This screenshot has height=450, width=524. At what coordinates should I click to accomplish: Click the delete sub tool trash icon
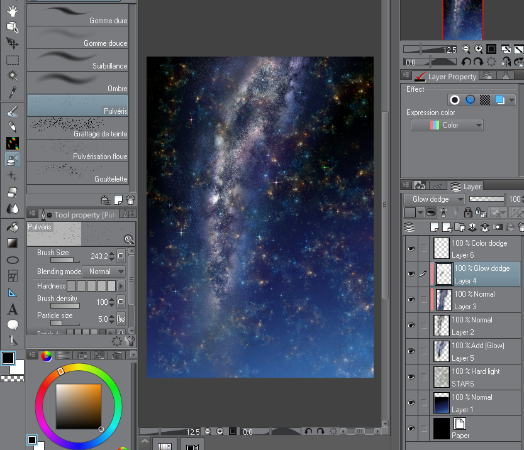(x=130, y=200)
